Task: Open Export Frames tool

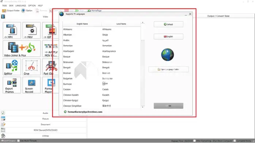Action: pyautogui.click(x=12, y=85)
